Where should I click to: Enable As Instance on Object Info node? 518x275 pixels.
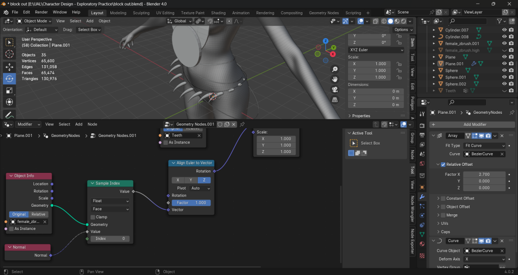point(12,229)
